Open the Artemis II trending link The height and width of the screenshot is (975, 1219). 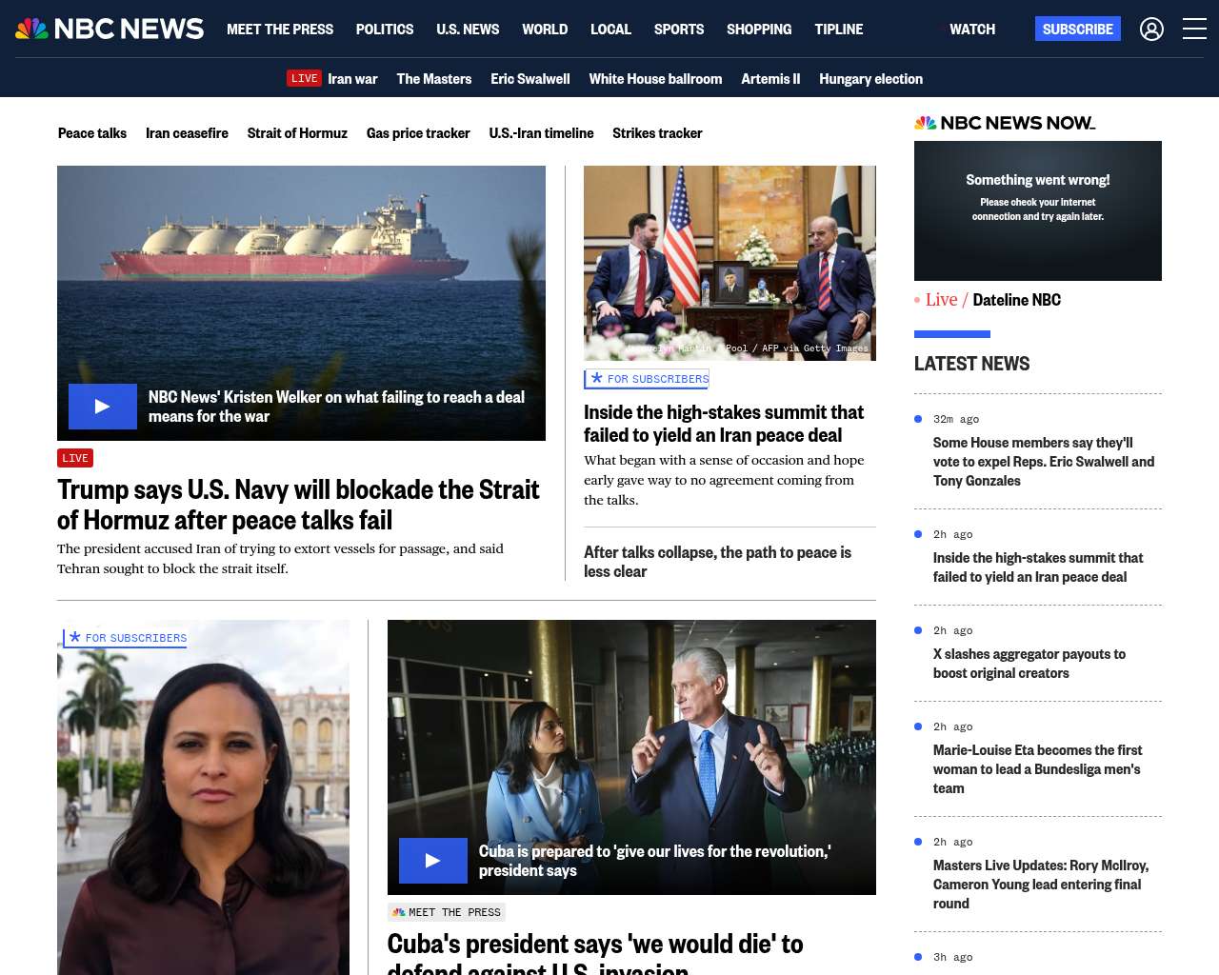point(770,79)
